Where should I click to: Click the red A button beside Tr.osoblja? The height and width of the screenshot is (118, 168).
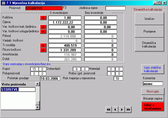[43, 46]
